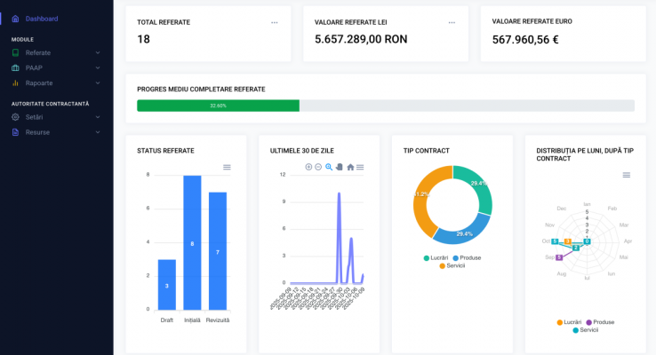Screen dimensions: 656x355
Task: Click the Resurse document icon
Action: (15, 132)
